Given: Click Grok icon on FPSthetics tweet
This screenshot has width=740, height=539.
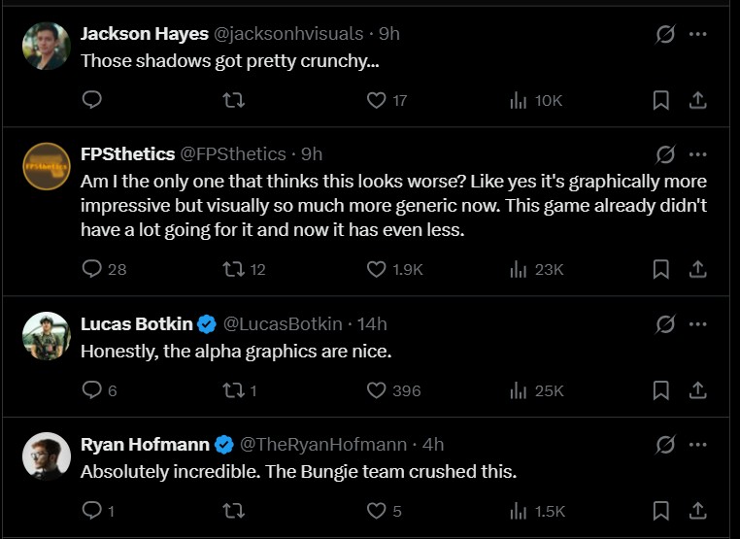Looking at the screenshot, I should pyautogui.click(x=665, y=154).
